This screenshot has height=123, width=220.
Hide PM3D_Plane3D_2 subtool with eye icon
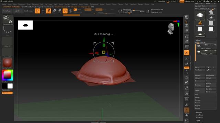[215, 45]
